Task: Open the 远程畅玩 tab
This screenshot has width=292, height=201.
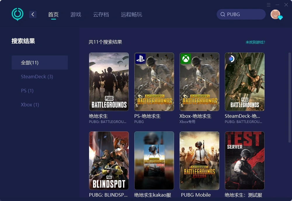Action: 131,14
